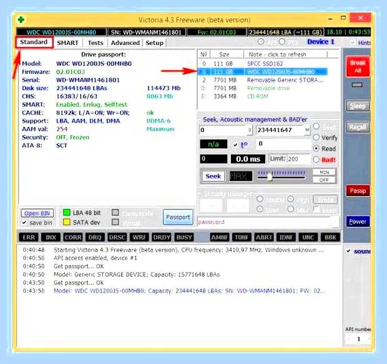
Task: Click the Break All button
Action: click(x=358, y=66)
